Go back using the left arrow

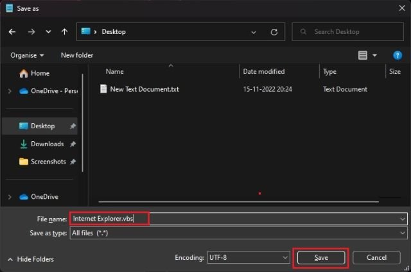[x=12, y=32]
